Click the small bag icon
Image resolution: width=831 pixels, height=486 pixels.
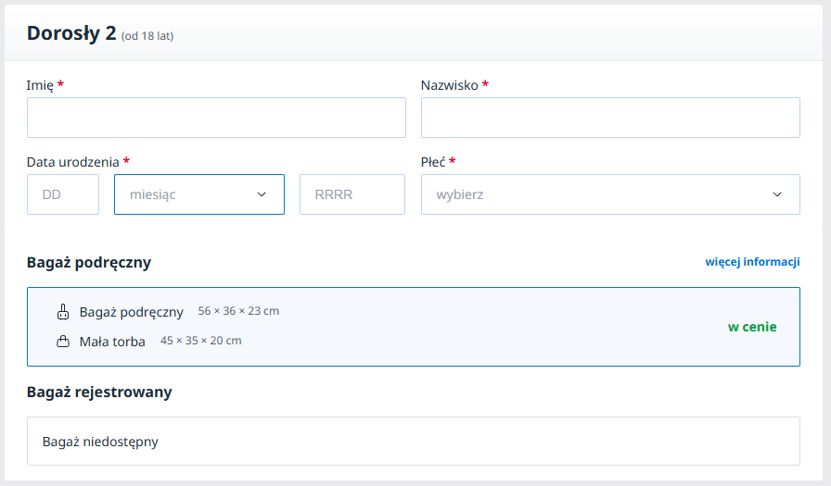tap(63, 342)
